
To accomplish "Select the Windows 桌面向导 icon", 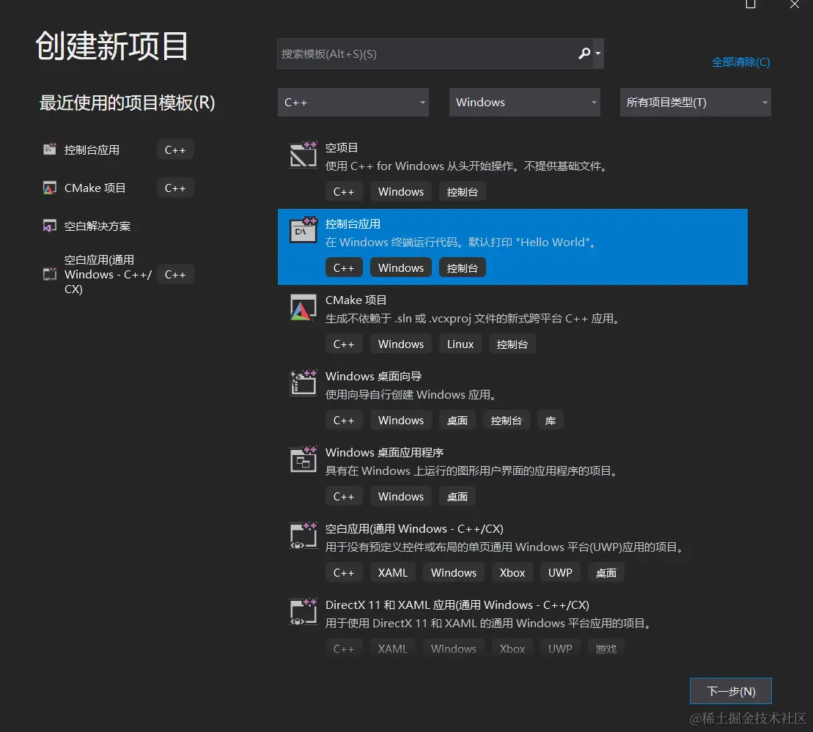I will (303, 382).
